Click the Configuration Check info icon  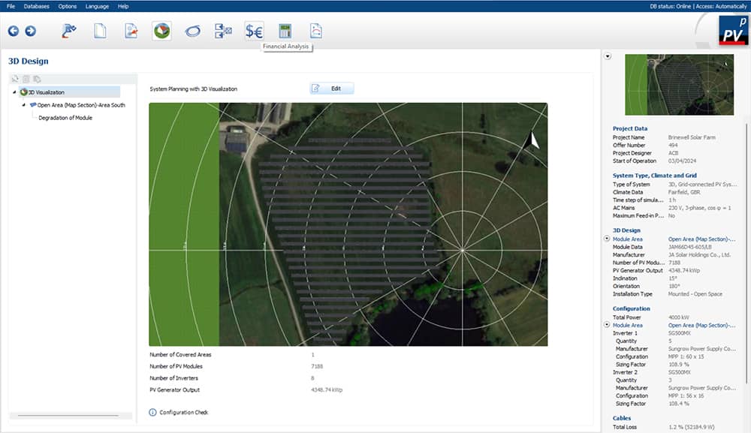[x=153, y=412]
